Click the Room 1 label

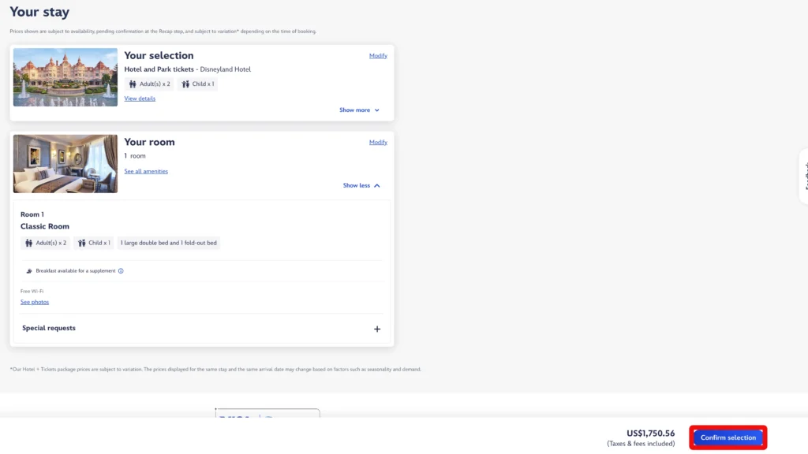click(32, 214)
